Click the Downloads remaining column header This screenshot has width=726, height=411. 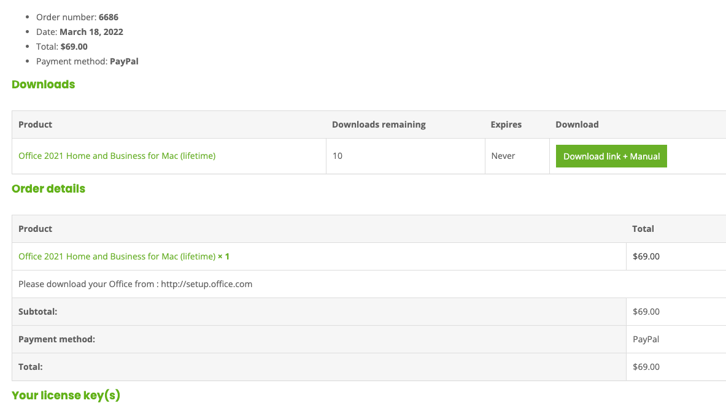click(379, 125)
